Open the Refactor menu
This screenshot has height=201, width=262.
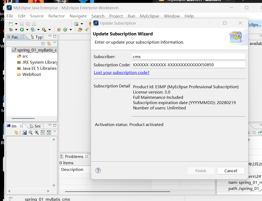coord(57,16)
